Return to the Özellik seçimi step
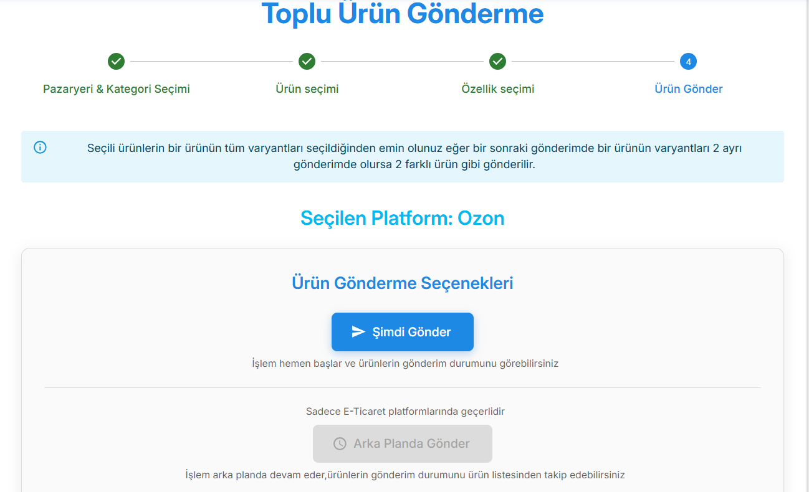 (498, 88)
